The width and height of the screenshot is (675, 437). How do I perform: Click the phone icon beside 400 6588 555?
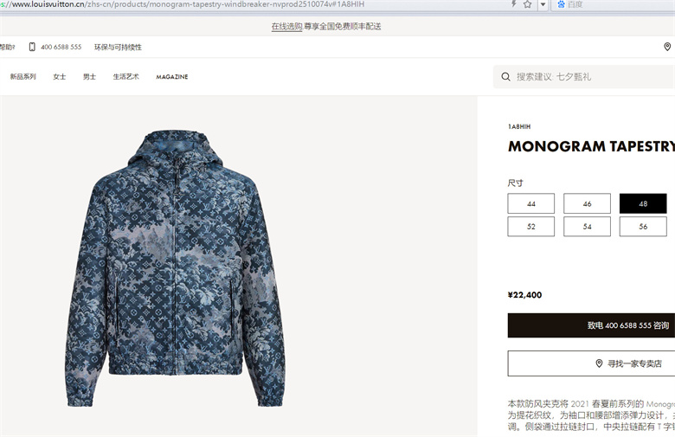(x=32, y=47)
